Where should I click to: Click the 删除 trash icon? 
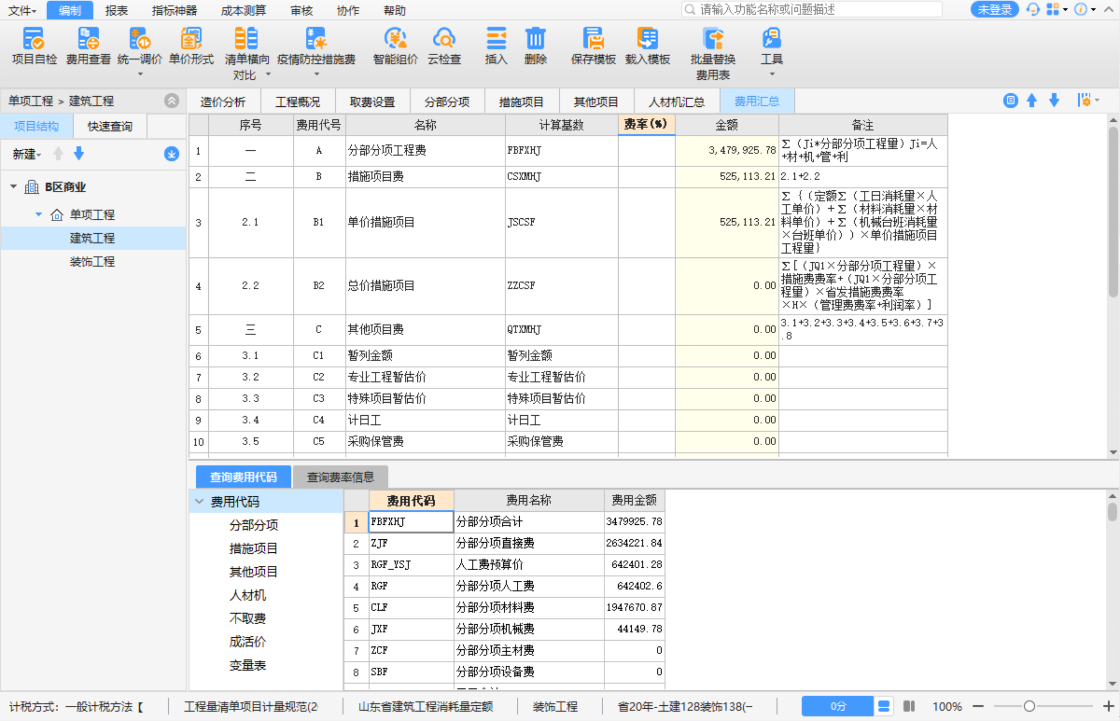click(535, 39)
